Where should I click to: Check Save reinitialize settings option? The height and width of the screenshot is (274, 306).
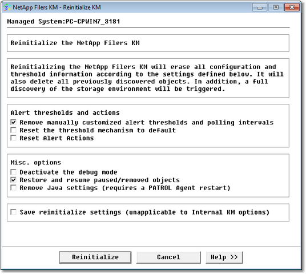click(13, 212)
